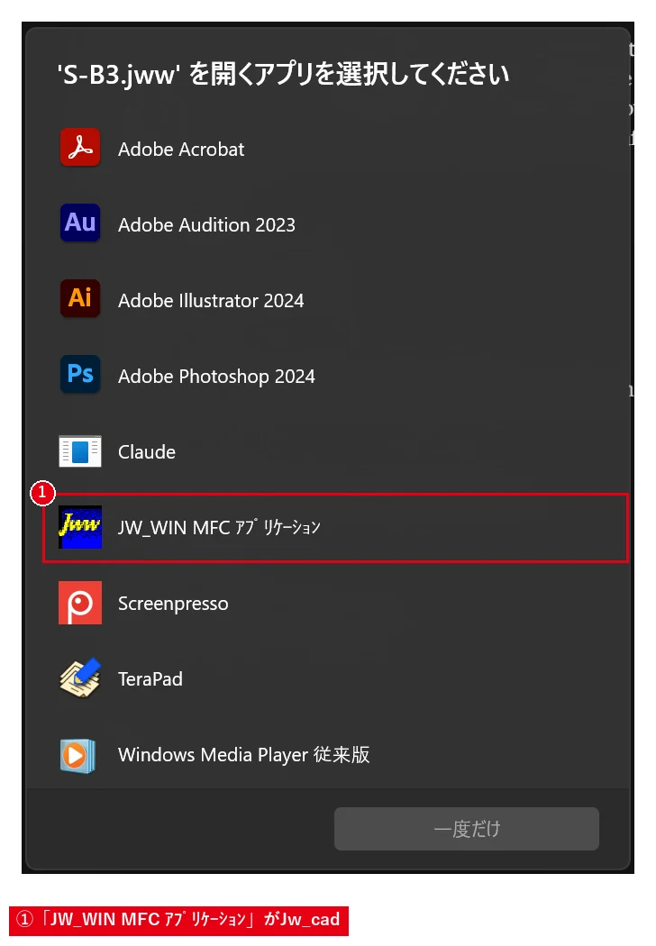Choose Adobe Audition 2023 from the list
656x946 pixels.
point(206,224)
